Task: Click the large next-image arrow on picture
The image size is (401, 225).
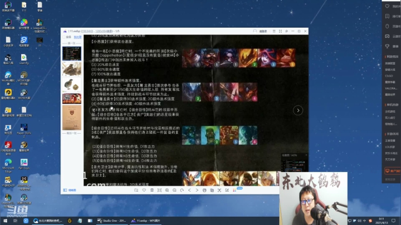Action: pos(298,110)
